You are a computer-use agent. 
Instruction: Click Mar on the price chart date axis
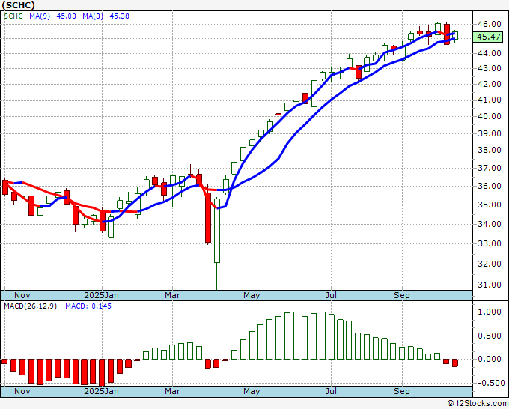click(x=172, y=295)
